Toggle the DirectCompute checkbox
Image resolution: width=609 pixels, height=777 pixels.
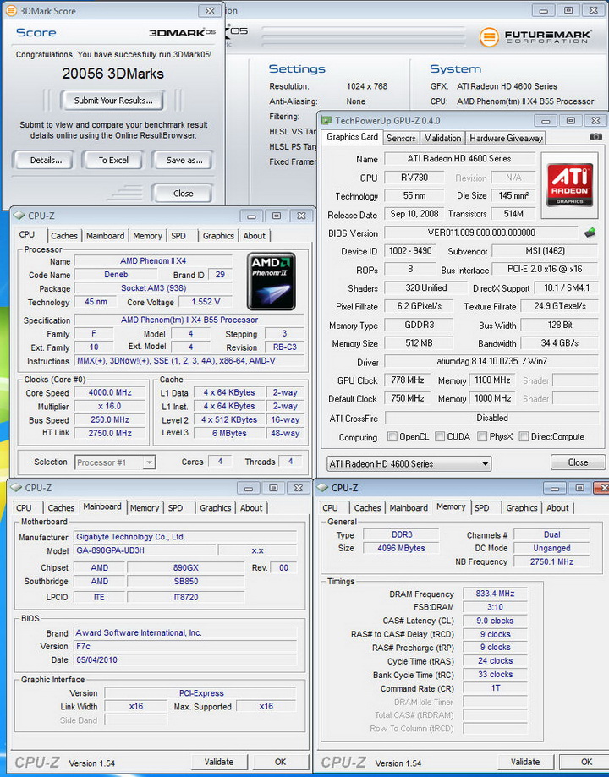pos(524,436)
